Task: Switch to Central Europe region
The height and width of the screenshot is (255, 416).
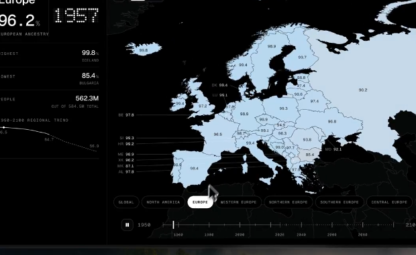Action: (x=389, y=202)
